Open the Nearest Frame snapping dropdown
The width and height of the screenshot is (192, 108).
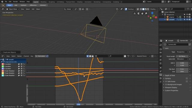(x=143, y=56)
